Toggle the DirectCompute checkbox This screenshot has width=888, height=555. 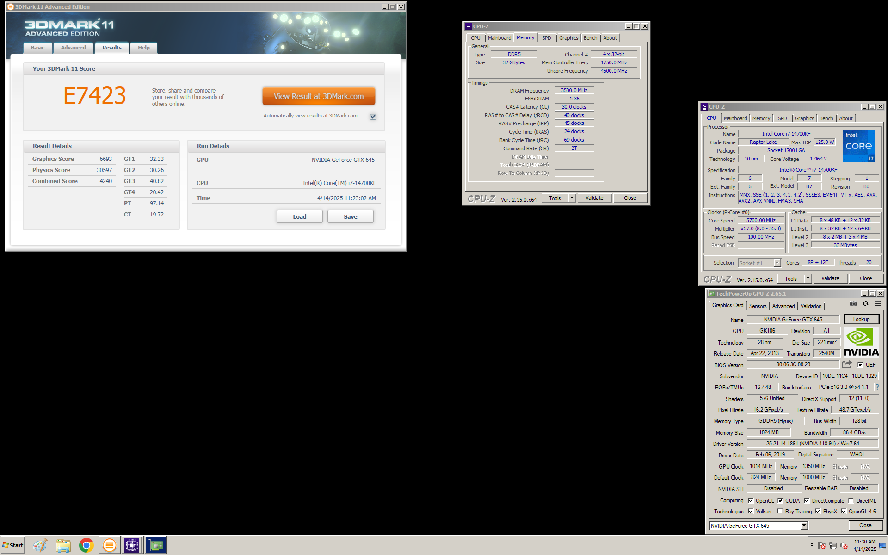pyautogui.click(x=807, y=500)
